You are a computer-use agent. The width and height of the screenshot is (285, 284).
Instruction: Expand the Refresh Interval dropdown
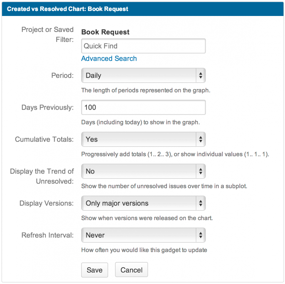[x=143, y=235]
